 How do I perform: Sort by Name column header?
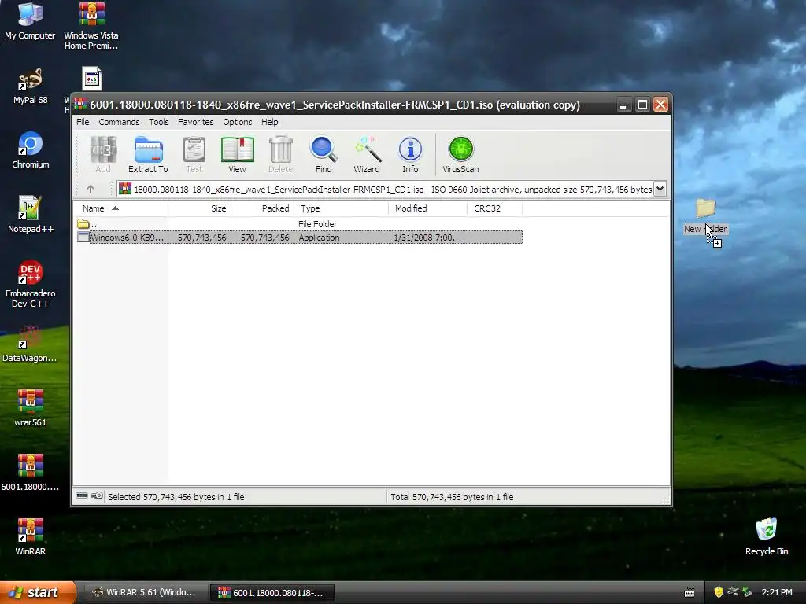click(120, 208)
